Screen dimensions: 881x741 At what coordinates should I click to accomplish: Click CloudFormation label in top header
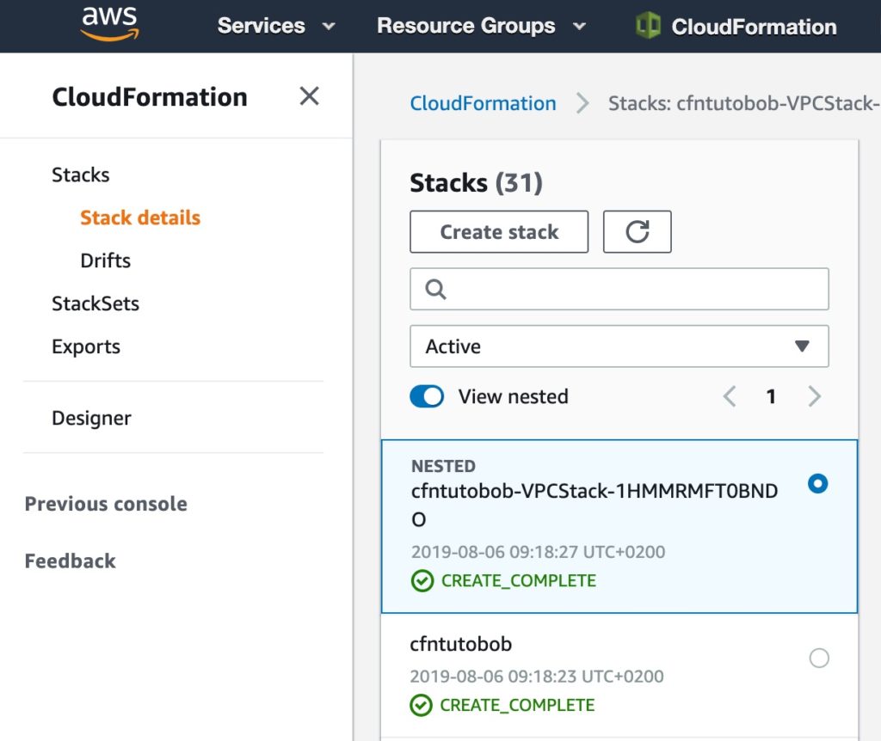[754, 27]
